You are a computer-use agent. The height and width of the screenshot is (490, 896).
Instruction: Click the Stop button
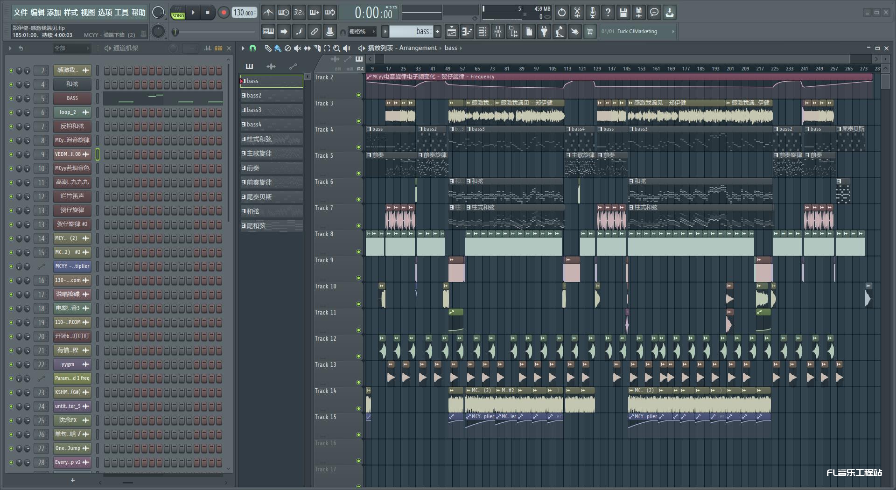pyautogui.click(x=208, y=13)
